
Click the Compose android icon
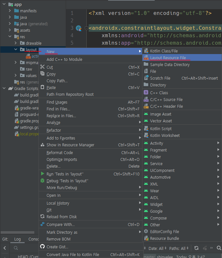[x=146, y=218]
